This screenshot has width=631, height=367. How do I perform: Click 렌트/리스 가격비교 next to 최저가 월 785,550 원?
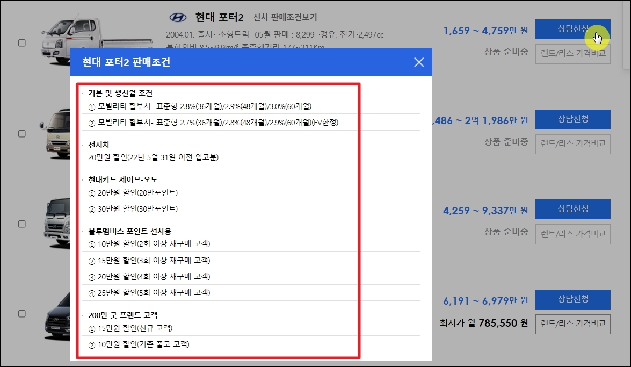572,324
